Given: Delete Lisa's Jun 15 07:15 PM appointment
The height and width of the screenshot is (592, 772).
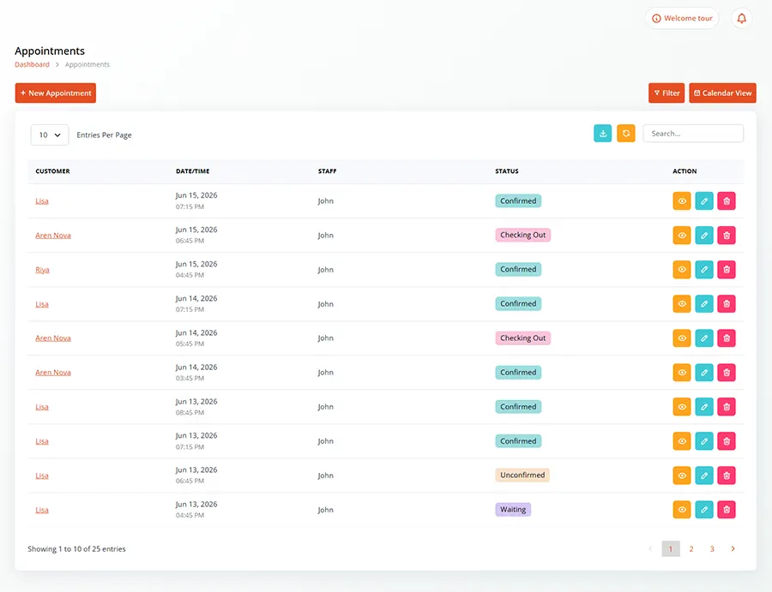Looking at the screenshot, I should [727, 200].
